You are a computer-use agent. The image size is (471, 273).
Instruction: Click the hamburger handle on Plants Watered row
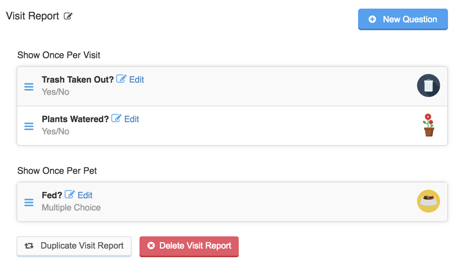[x=29, y=126]
